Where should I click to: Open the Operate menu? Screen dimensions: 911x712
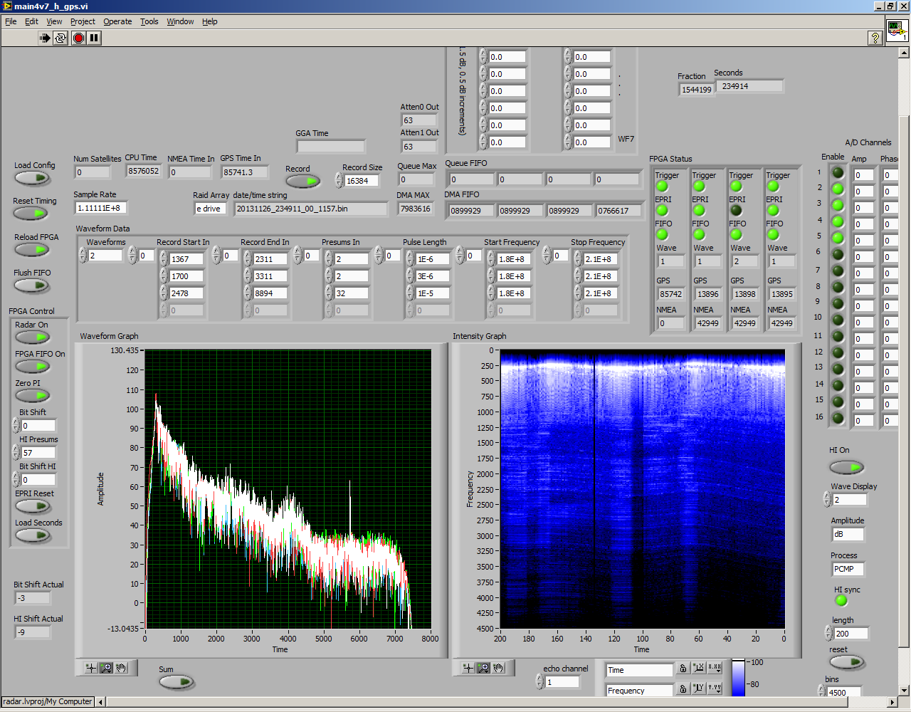point(117,21)
